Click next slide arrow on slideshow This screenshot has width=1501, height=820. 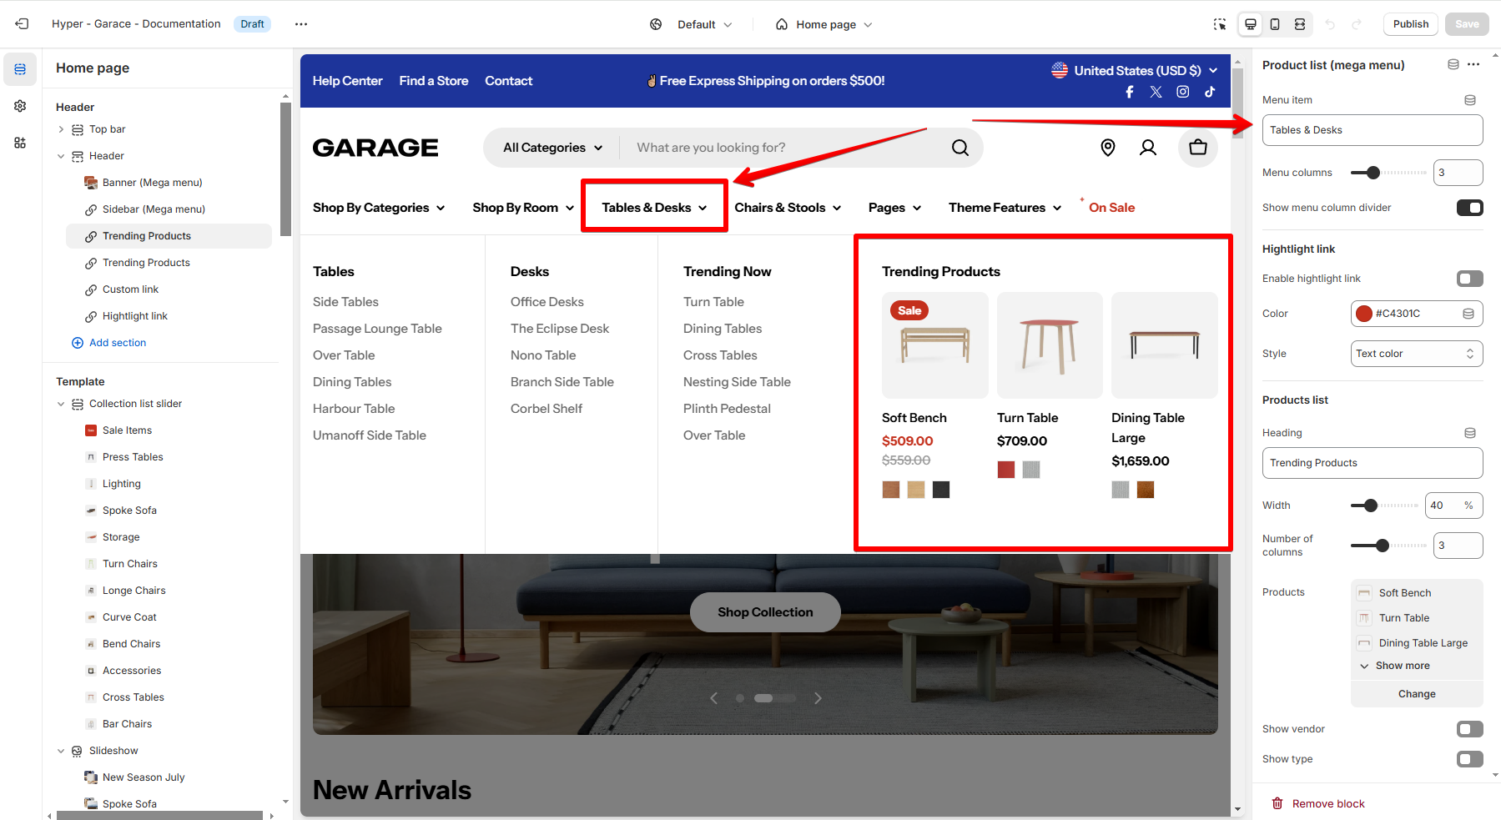point(818,698)
